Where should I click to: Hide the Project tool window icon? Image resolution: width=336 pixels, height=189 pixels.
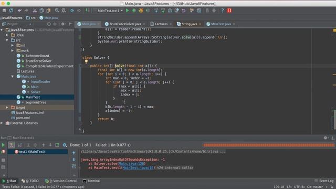70,24
